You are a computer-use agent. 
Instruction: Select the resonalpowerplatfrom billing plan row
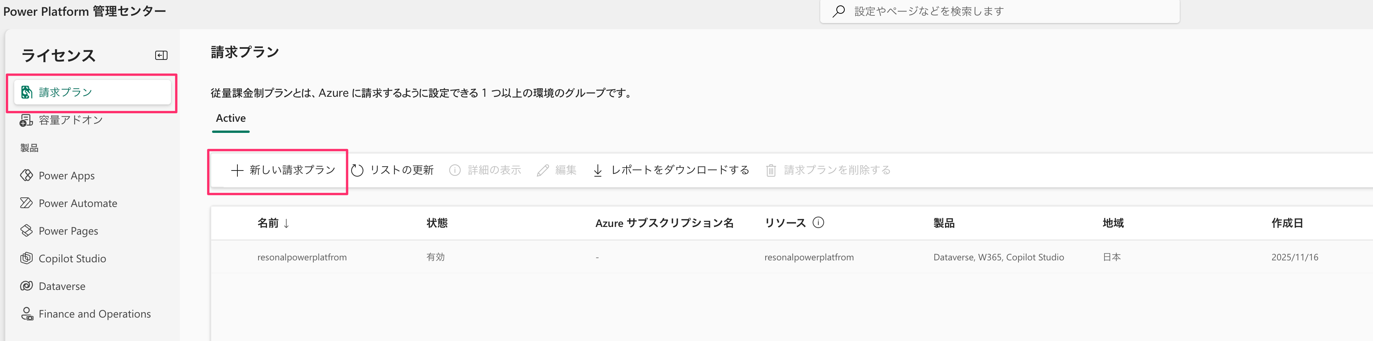click(x=302, y=257)
